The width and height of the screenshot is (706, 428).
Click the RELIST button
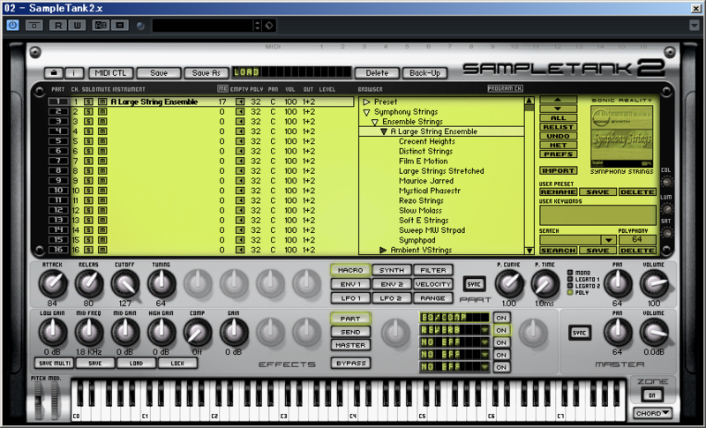pos(558,127)
